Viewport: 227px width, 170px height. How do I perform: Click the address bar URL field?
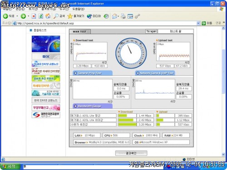pos(106,23)
